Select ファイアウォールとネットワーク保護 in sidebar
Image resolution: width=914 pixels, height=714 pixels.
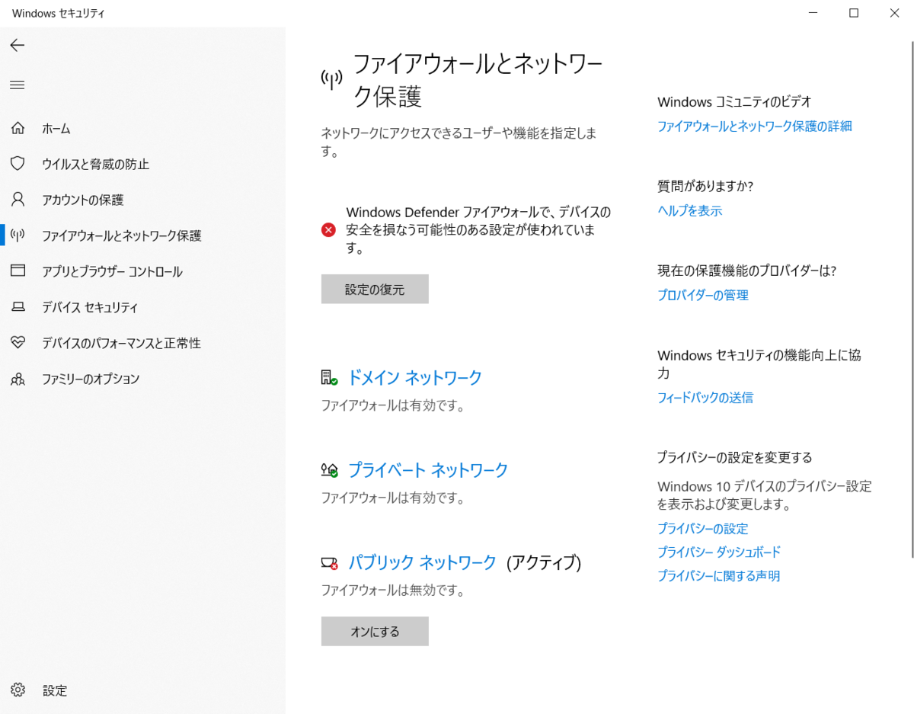[122, 236]
